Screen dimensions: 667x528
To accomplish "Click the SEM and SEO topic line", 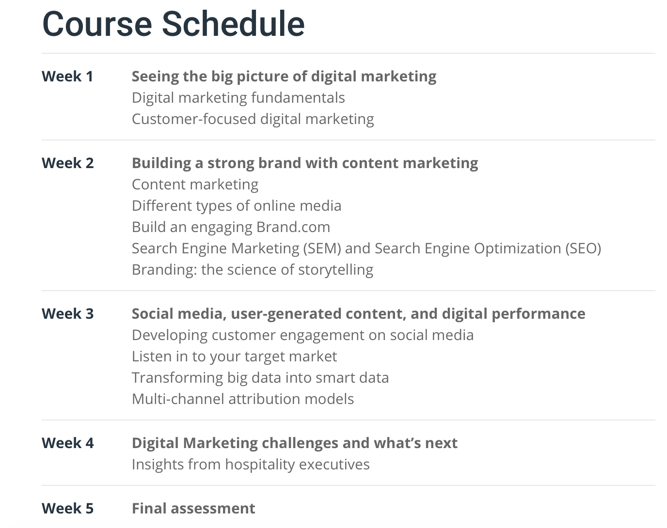I will coord(366,248).
